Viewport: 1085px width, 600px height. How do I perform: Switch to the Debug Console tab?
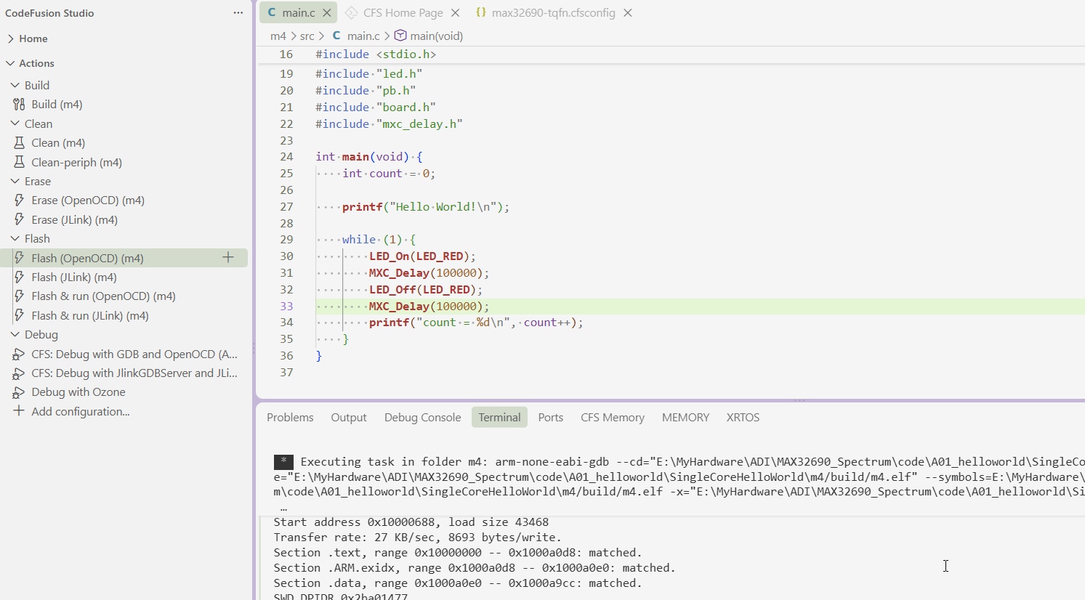click(422, 418)
